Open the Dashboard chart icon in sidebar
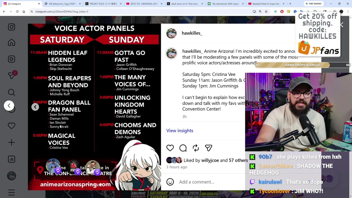This screenshot has height=198, width=352. point(12,159)
